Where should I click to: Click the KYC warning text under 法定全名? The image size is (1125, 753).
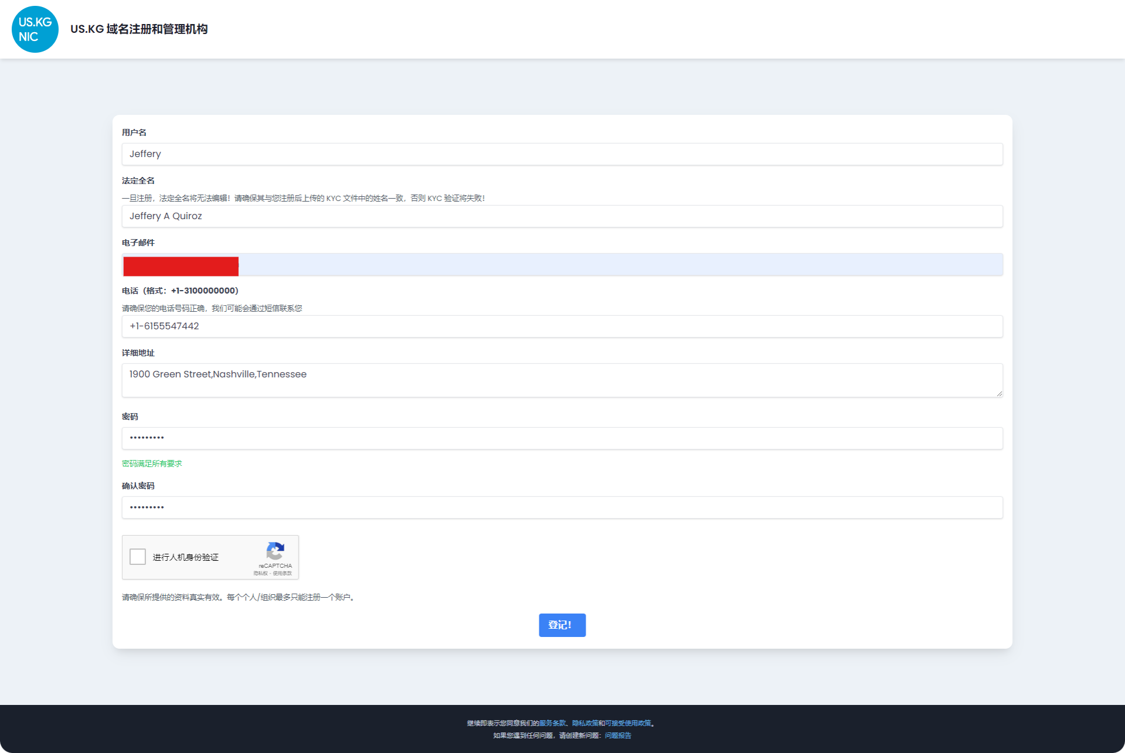click(x=303, y=198)
